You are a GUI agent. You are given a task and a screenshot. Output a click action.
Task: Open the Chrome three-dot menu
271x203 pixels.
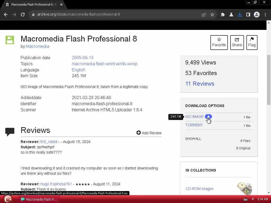click(x=265, y=15)
